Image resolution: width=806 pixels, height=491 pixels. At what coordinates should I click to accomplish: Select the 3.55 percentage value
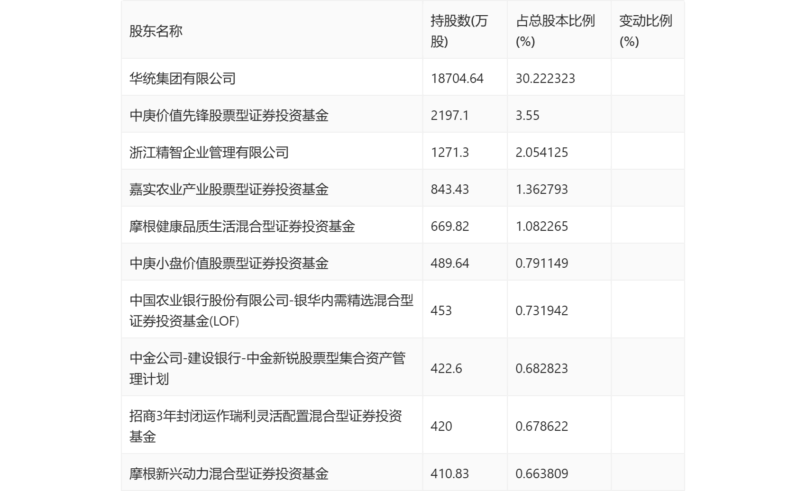[x=527, y=115]
